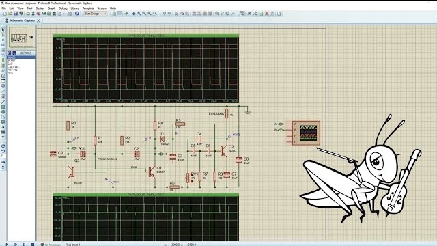The height and width of the screenshot is (246, 437).
Task: Click the overview window thumbnail
Action: coord(21,38)
